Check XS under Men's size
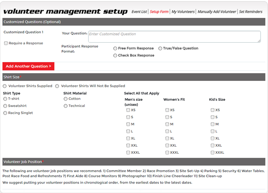 point(128,110)
